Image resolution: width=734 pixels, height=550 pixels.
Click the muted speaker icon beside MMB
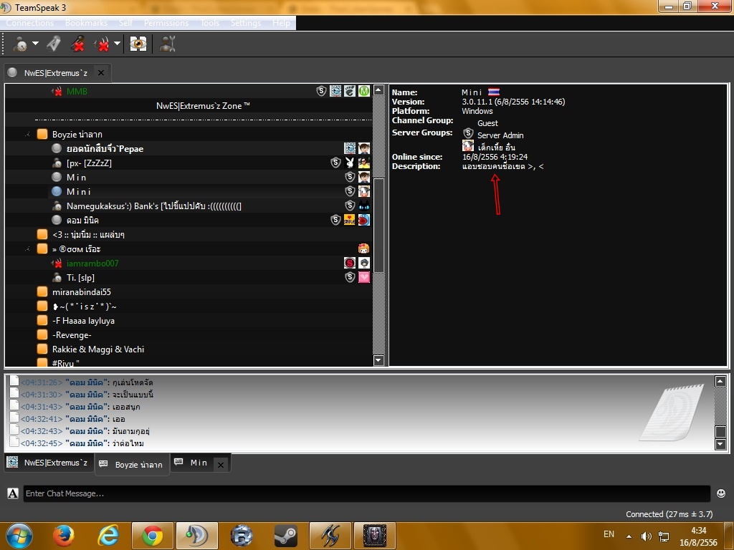(x=57, y=92)
